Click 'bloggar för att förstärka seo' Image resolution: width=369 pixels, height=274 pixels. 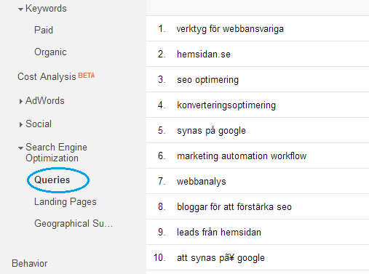(234, 207)
